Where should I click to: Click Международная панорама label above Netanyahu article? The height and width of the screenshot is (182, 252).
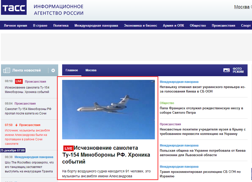pos(179,82)
